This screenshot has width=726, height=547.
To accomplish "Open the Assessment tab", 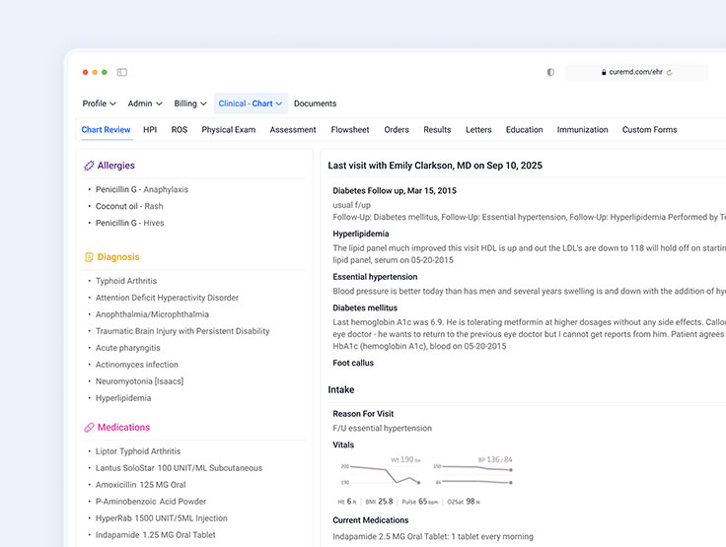I will (x=293, y=130).
